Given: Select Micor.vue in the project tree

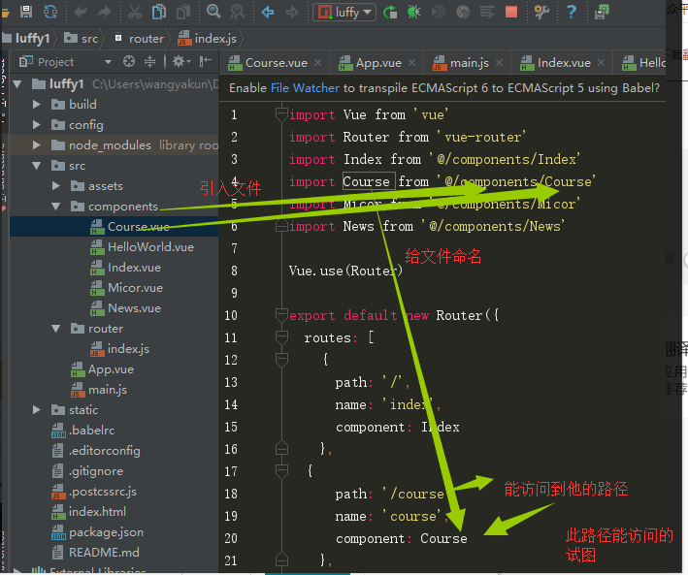Looking at the screenshot, I should tap(134, 288).
